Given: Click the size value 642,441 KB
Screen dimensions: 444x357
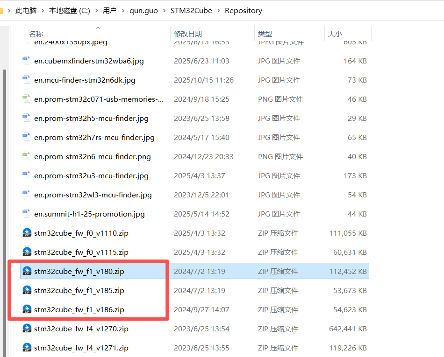Looking at the screenshot, I should click(x=348, y=329).
